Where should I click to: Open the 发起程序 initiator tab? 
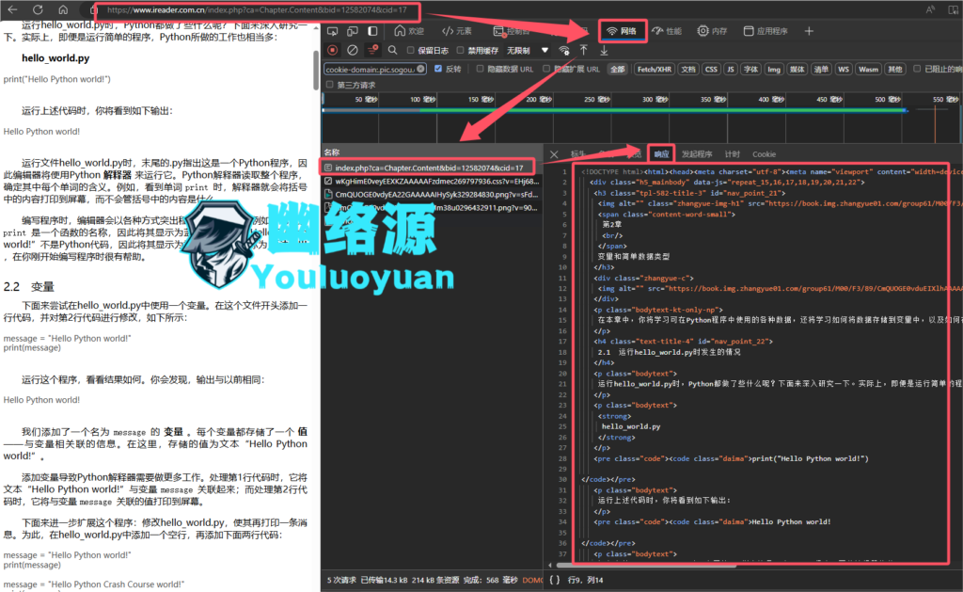pos(697,154)
